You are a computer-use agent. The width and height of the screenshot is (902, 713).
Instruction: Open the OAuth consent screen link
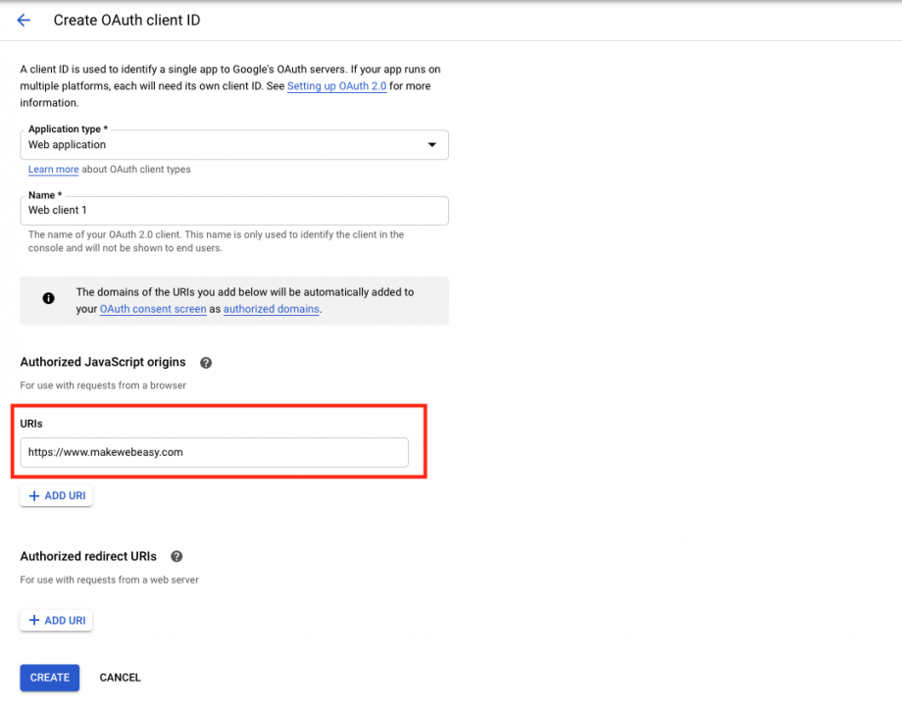(152, 308)
